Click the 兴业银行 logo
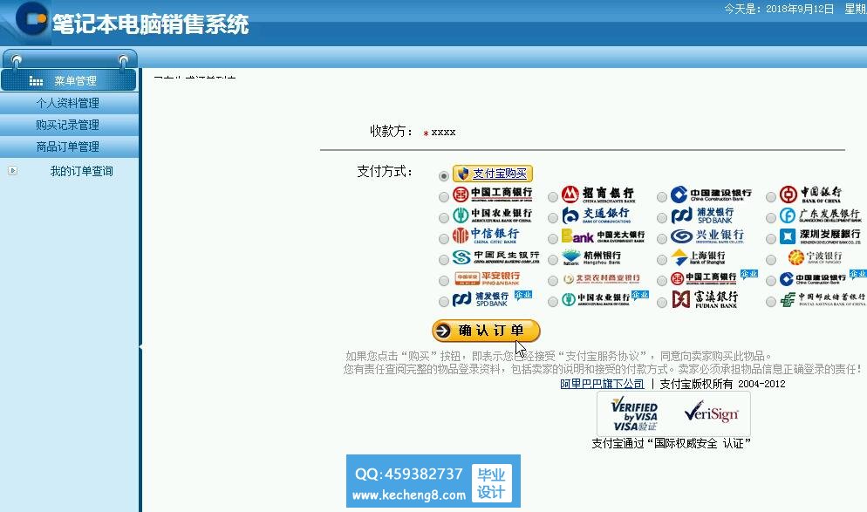Image resolution: width=867 pixels, height=512 pixels. [x=707, y=236]
